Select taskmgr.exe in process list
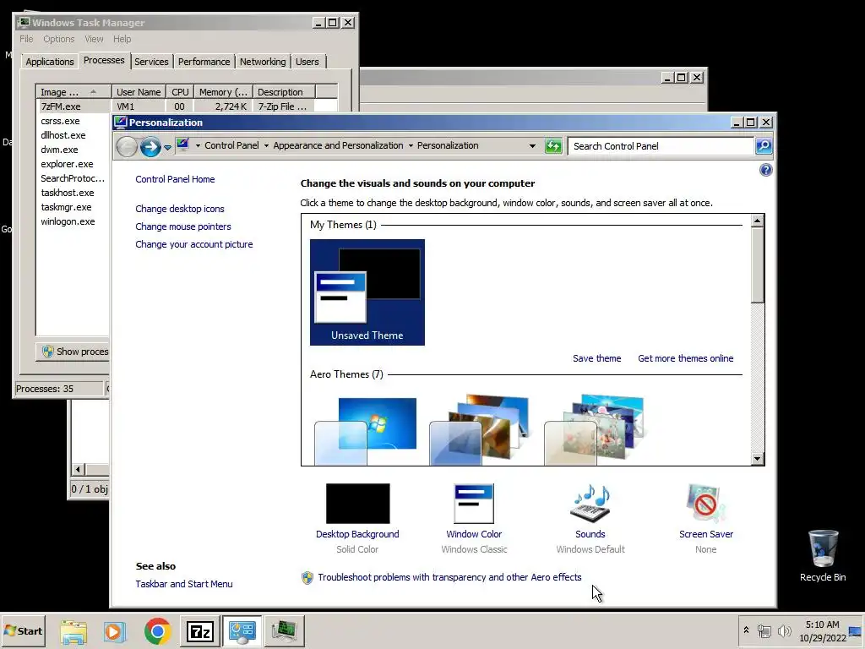 coord(66,207)
